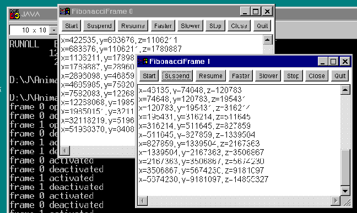Click scroll up arrow in FibonacciFrame 0
The image size is (357, 213).
click(267, 40)
